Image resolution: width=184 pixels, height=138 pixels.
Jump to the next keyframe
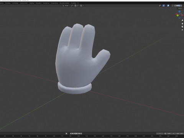click(x=79, y=133)
